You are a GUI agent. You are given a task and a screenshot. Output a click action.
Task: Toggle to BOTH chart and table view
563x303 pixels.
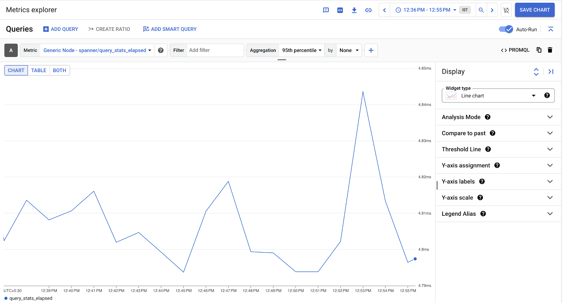(x=59, y=70)
